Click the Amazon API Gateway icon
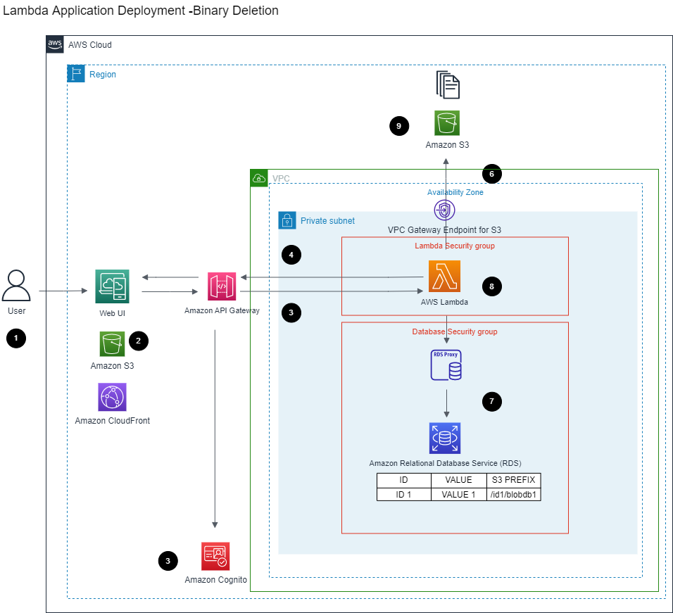Screen dimensions: 673x613 click(x=222, y=286)
